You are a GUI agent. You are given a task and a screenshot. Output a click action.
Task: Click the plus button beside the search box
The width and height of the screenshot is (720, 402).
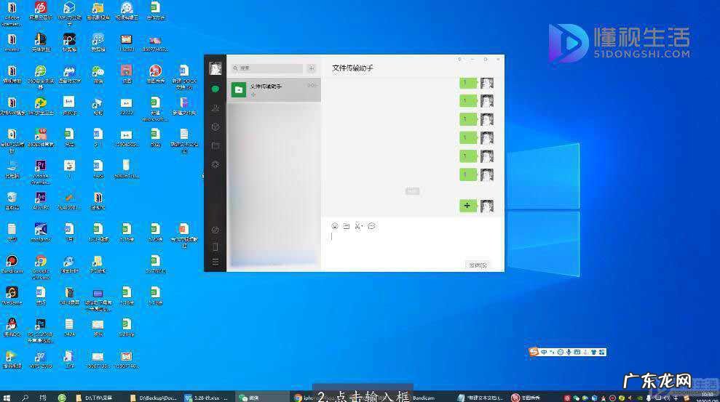[312, 68]
